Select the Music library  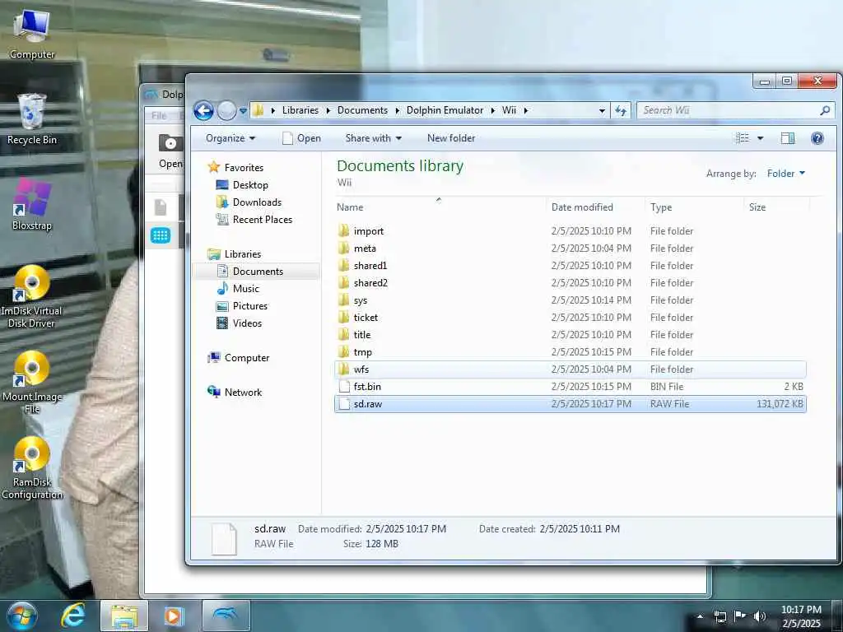point(238,289)
